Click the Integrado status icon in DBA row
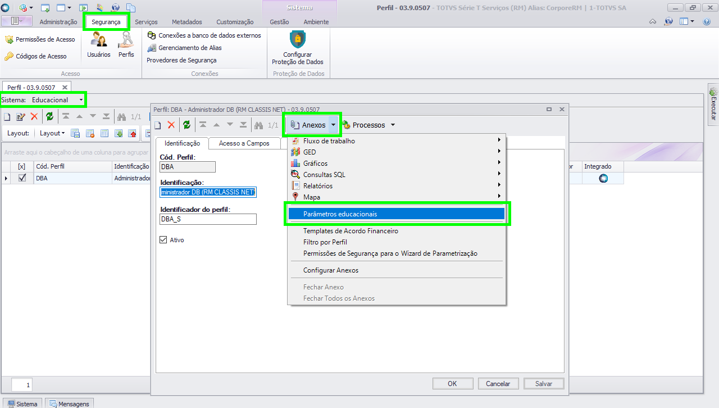This screenshot has width=719, height=408. coord(603,178)
